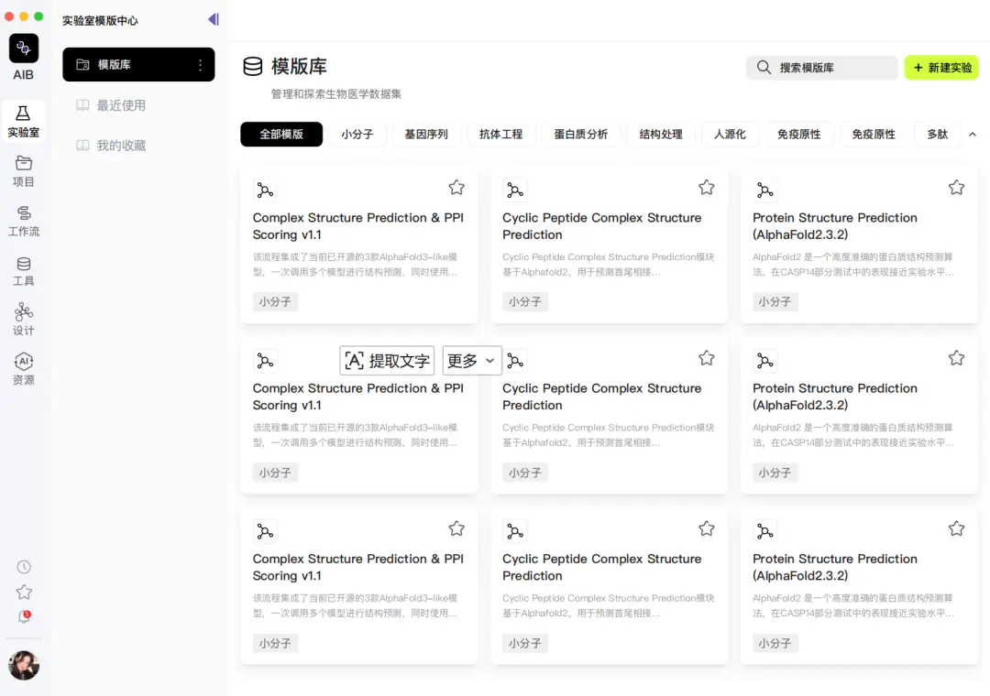This screenshot has height=696, width=990.
Task: Switch to the 蛋白质分析 category tab
Action: point(580,134)
